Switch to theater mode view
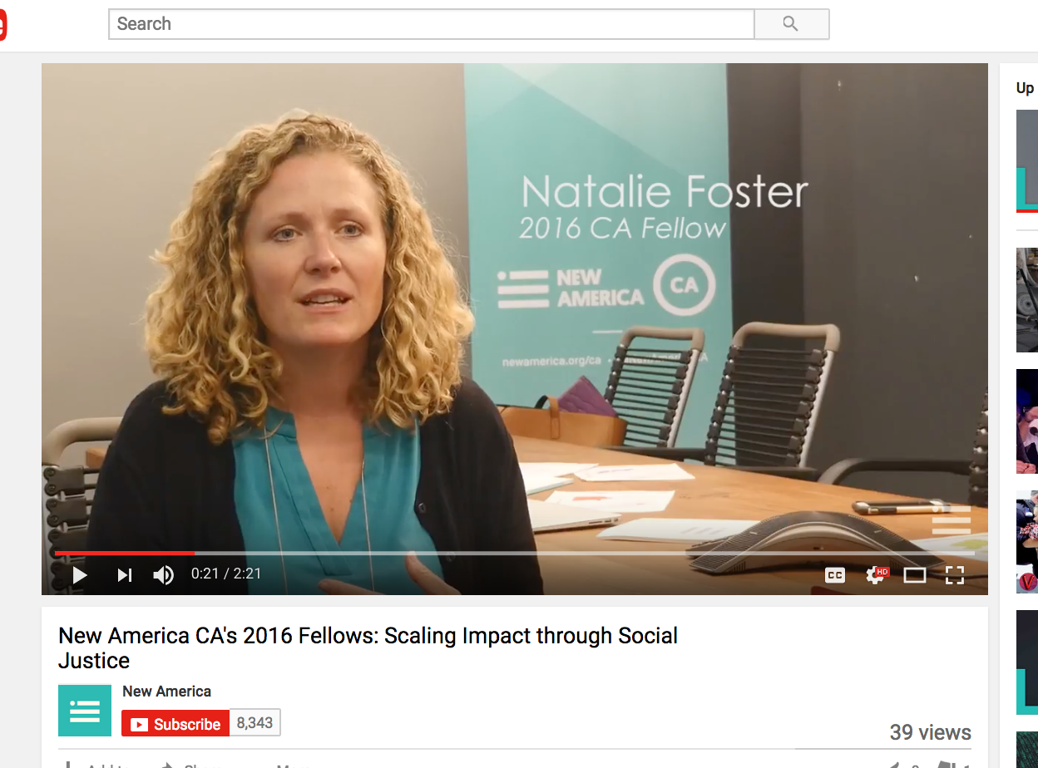This screenshot has width=1038, height=768. tap(915, 574)
